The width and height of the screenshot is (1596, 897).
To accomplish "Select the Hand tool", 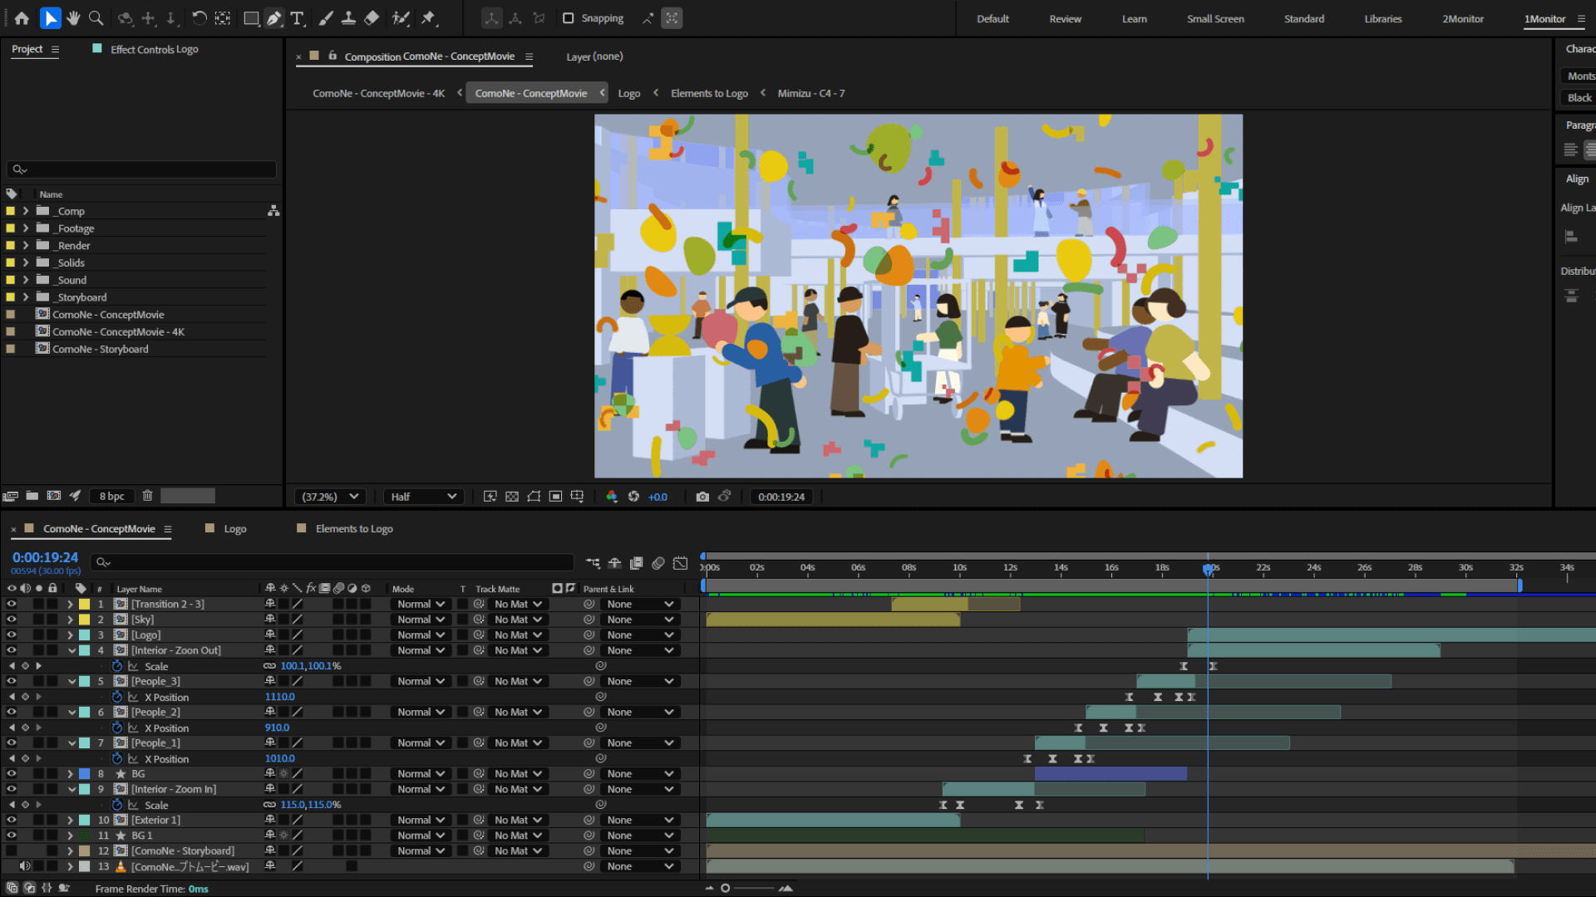I will click(73, 18).
